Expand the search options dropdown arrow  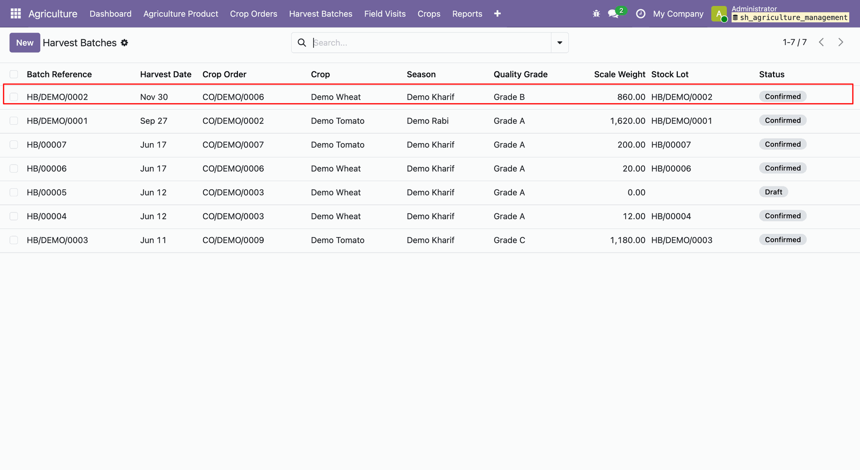click(559, 42)
